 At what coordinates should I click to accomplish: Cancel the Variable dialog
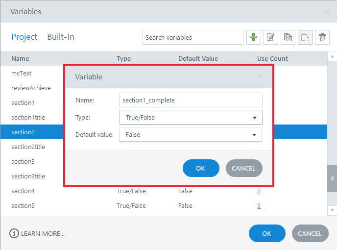pos(244,168)
